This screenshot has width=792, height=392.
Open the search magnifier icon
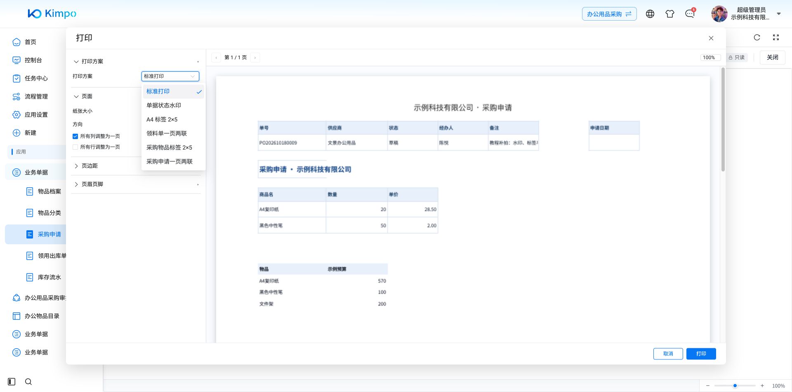[x=28, y=382]
